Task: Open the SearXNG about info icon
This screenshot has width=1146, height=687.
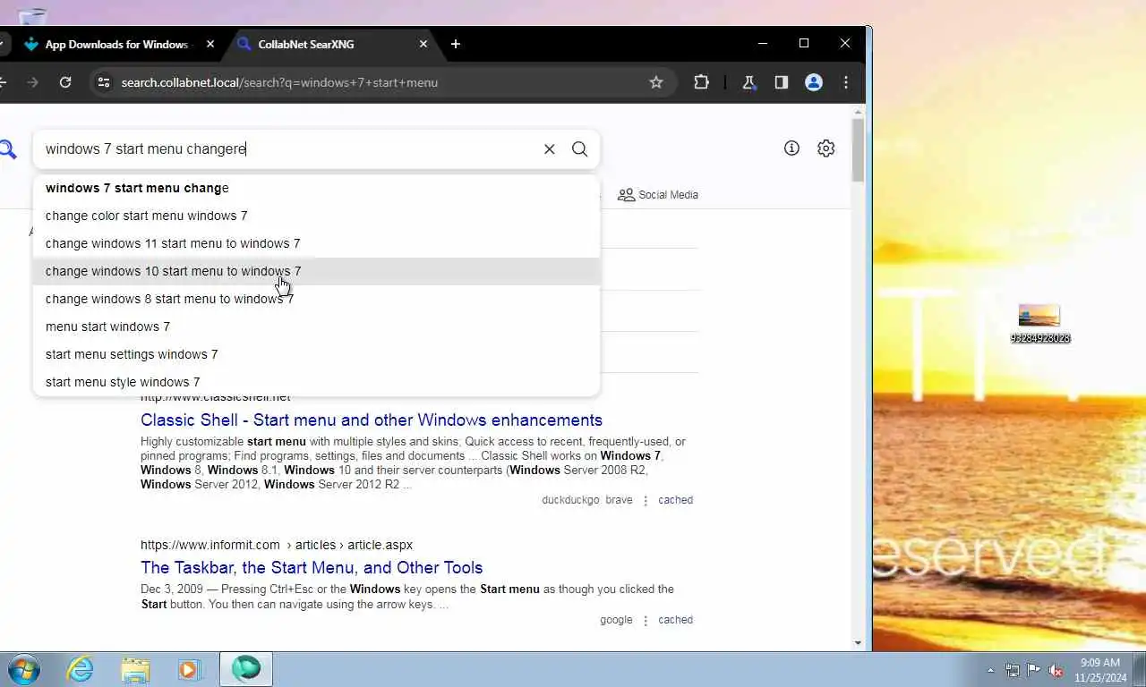Action: [x=791, y=148]
